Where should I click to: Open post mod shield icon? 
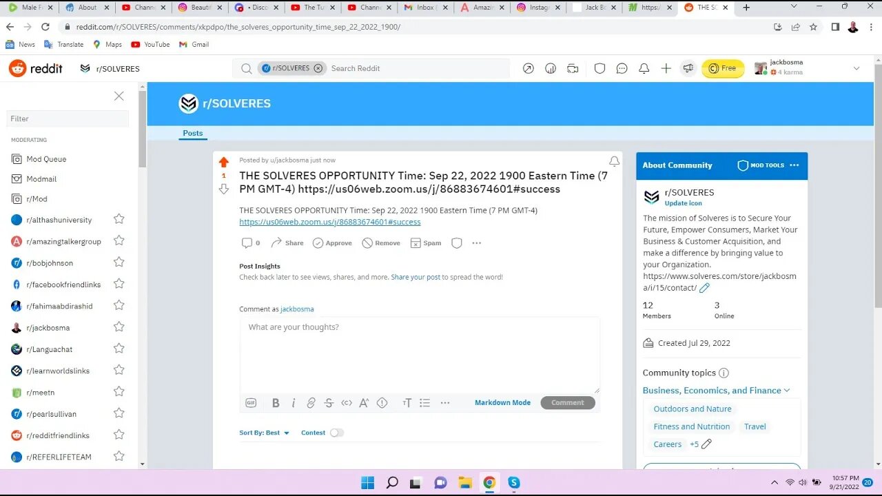click(x=456, y=243)
